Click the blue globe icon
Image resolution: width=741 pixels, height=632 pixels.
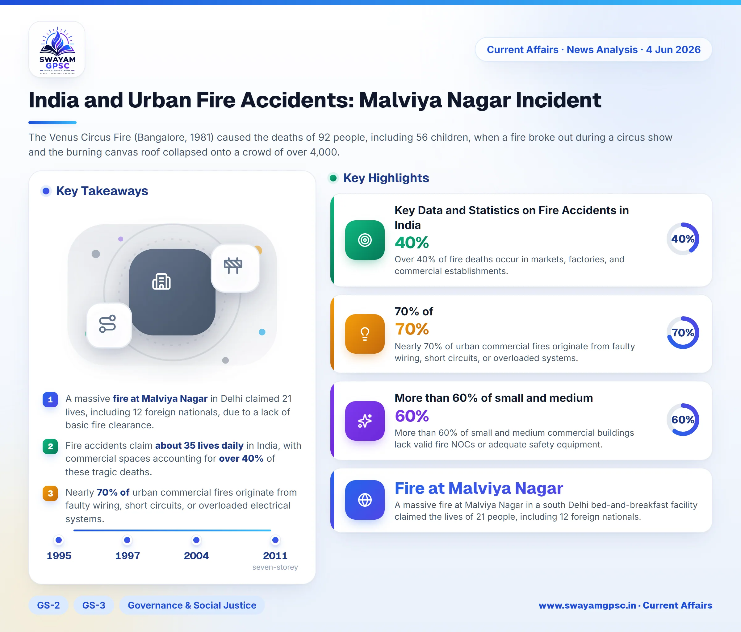click(x=365, y=499)
